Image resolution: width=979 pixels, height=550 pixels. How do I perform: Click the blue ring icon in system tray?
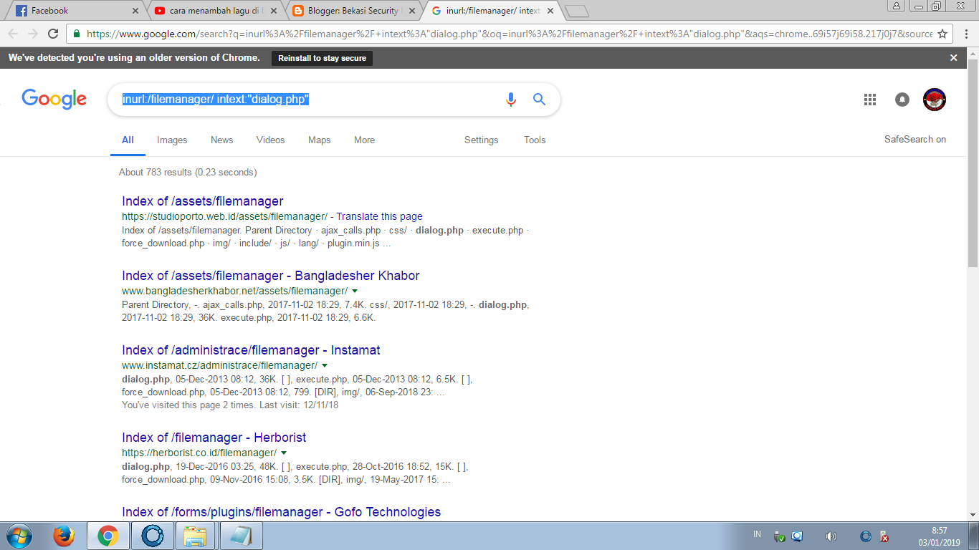tap(866, 536)
